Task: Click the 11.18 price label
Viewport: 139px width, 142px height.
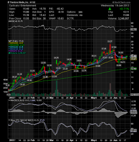Action: coord(19,74)
